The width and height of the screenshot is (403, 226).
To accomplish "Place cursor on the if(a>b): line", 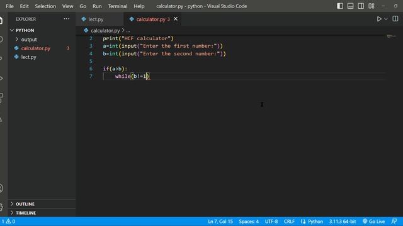I will (x=115, y=68).
